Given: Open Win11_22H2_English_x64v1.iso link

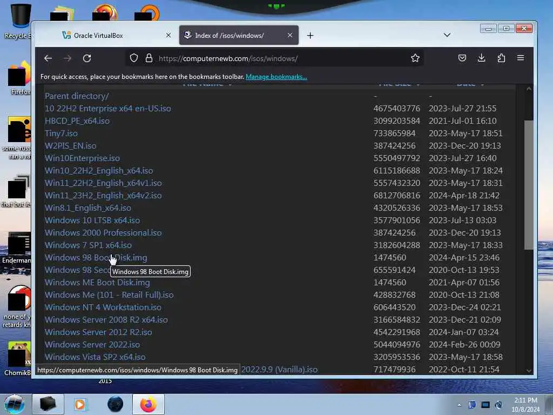Looking at the screenshot, I should [103, 183].
